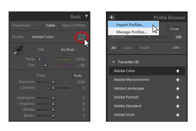Click the Exposure slider handle
The image size is (196, 131).
pos(53,82)
